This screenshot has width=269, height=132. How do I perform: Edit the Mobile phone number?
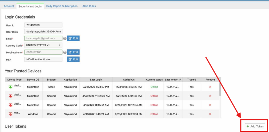point(73,52)
